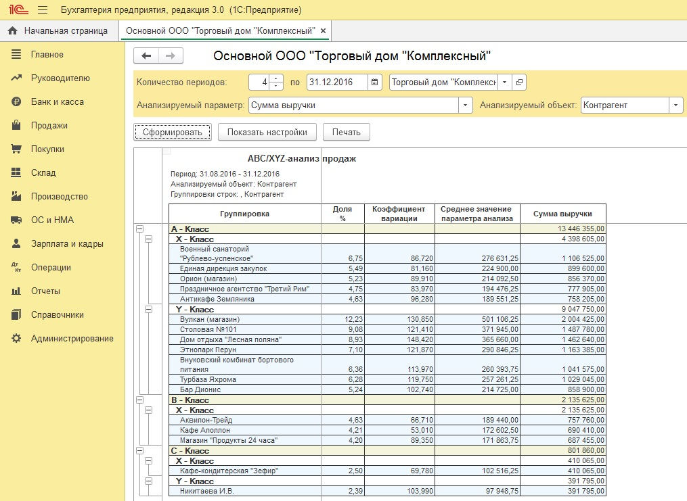Image resolution: width=687 pixels, height=501 pixels.
Task: Open Склад grid icon
Action: [x=16, y=172]
